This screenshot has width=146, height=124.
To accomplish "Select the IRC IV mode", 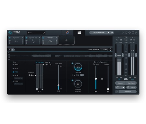I will 16,81.
